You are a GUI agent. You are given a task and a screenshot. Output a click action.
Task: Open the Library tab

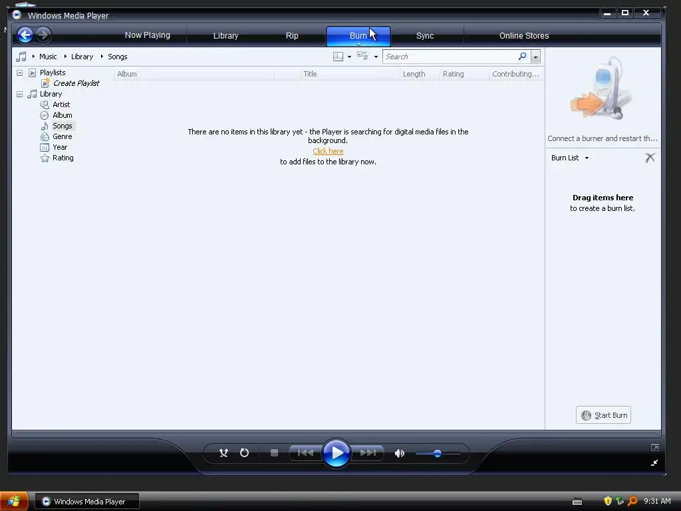225,36
